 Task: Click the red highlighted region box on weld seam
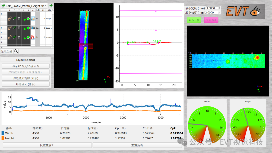point(86,46)
